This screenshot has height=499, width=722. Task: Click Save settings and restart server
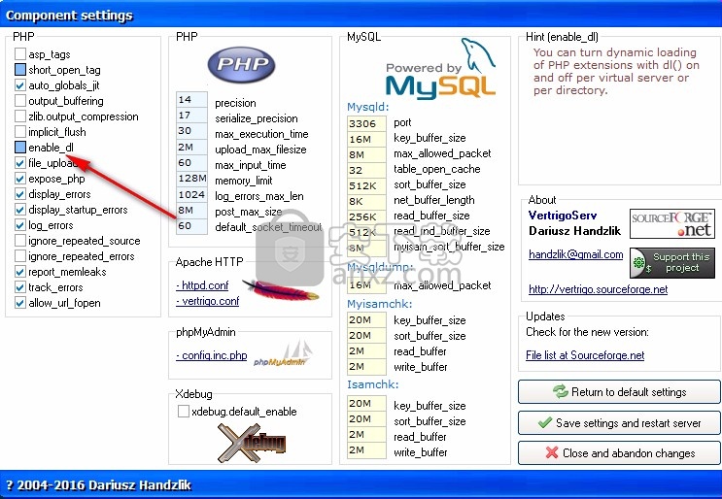pyautogui.click(x=619, y=422)
